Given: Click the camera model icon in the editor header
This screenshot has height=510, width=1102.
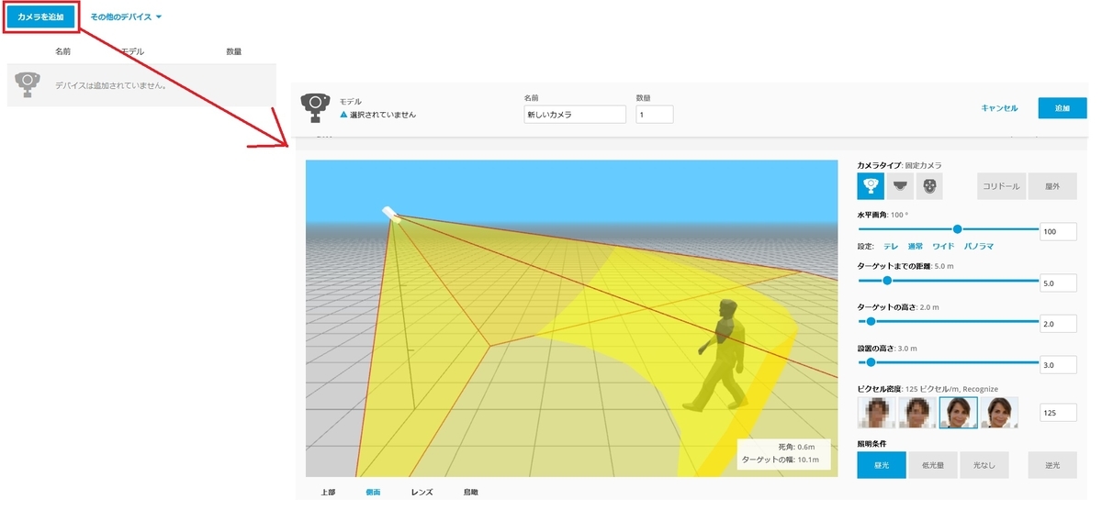Looking at the screenshot, I should click(318, 107).
